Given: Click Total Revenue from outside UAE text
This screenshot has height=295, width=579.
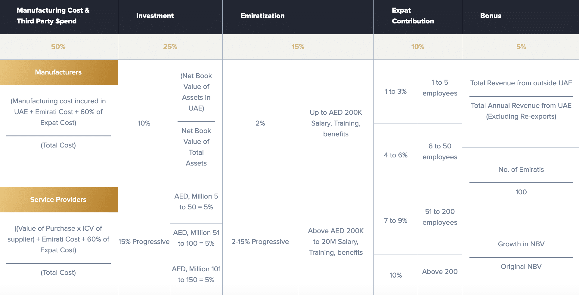Looking at the screenshot, I should [521, 83].
